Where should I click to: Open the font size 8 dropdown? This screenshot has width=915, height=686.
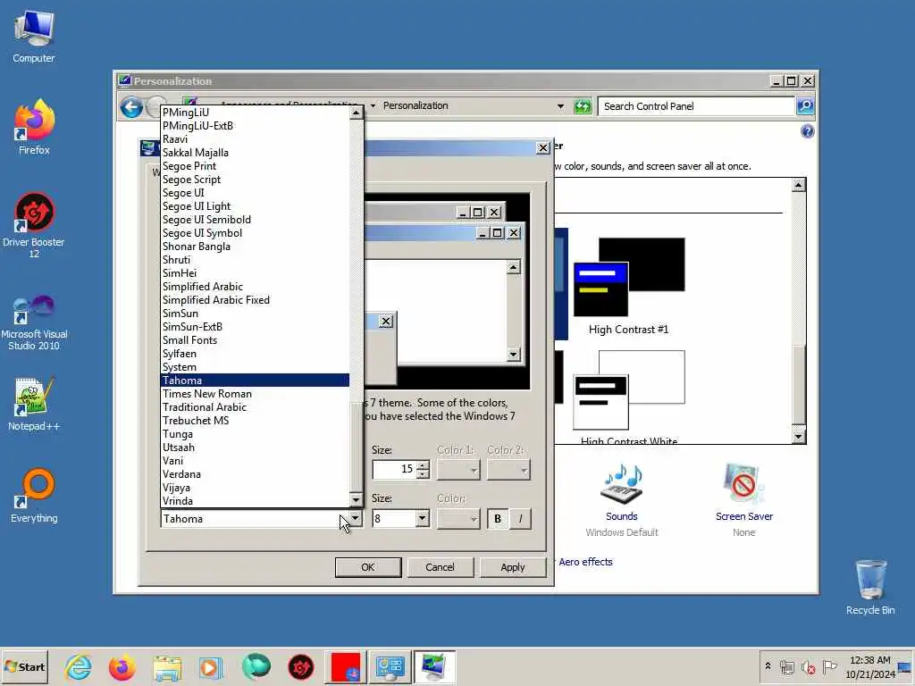pyautogui.click(x=423, y=519)
